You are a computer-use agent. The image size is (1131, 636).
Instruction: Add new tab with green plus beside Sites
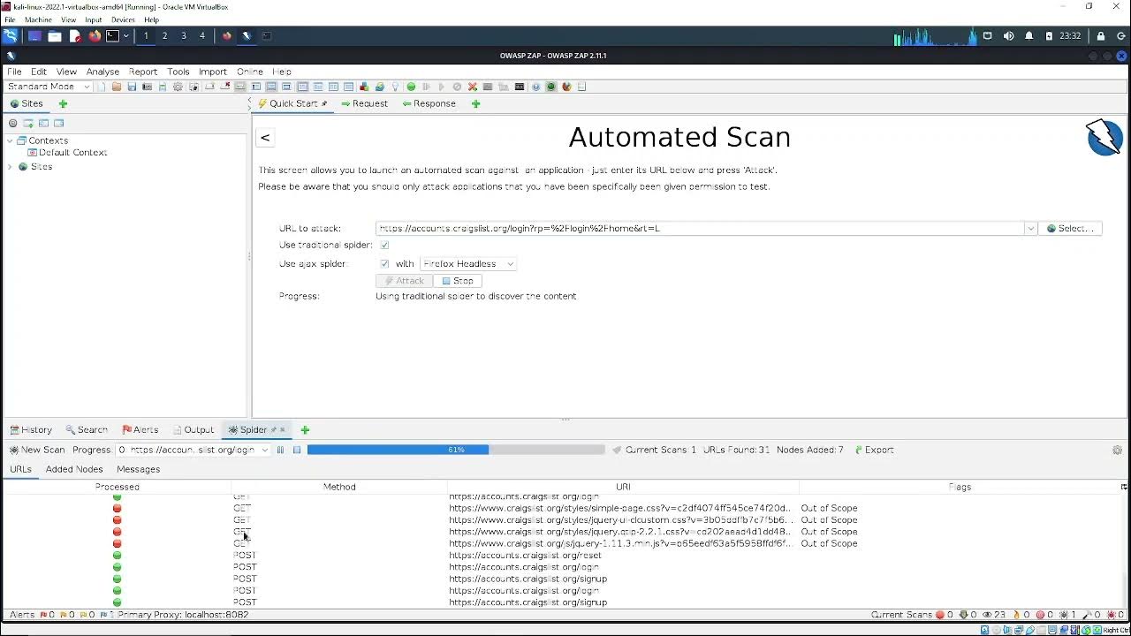tap(63, 103)
